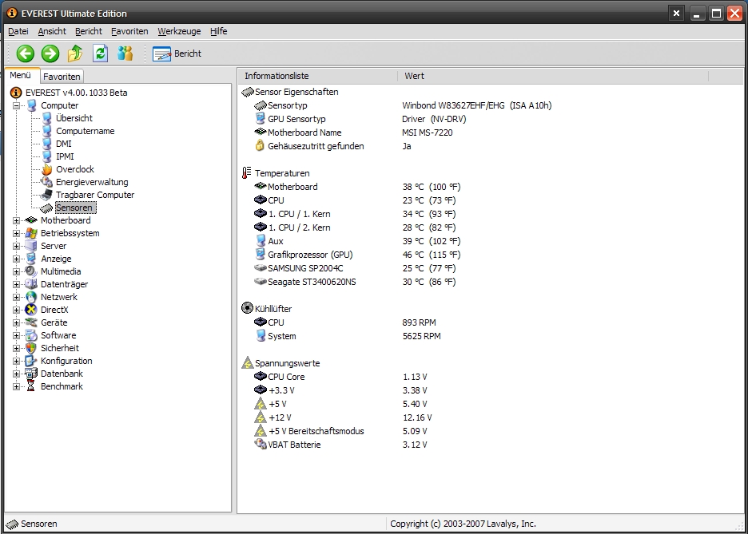Select DMI in the tree
This screenshot has width=748, height=534.
[63, 144]
